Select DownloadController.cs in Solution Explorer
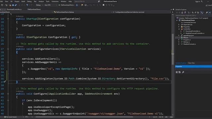212x119 pixels. (x=193, y=31)
